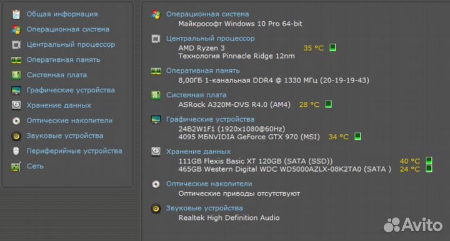
Task: Click monitor icon beside main Графические устройства heading
Action: tap(156, 119)
